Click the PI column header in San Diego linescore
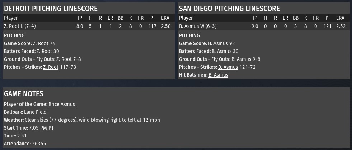The height and width of the screenshot is (150, 352). click(327, 18)
